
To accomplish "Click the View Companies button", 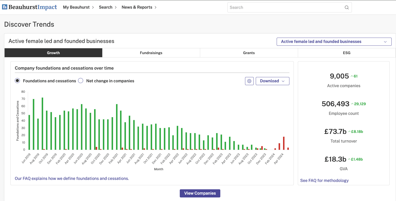I will [x=200, y=193].
